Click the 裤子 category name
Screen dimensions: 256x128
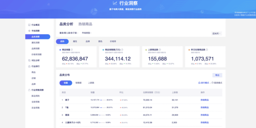tap(67, 100)
